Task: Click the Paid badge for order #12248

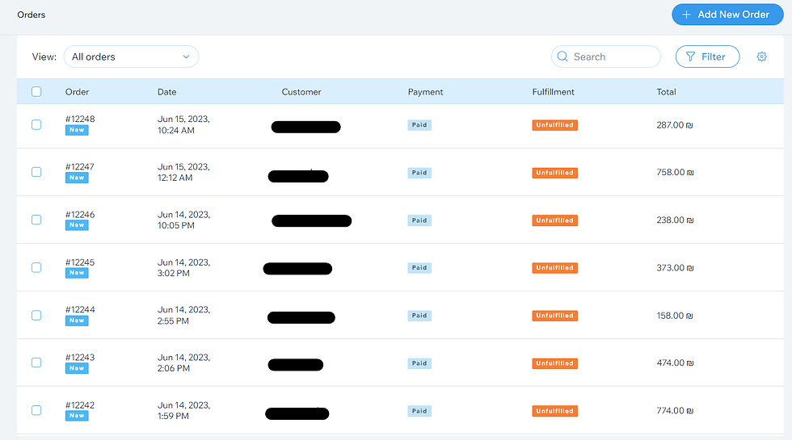Action: [x=419, y=125]
